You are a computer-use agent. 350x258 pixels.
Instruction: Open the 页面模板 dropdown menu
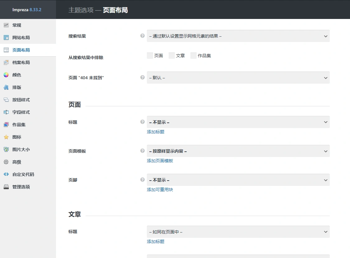coord(238,151)
